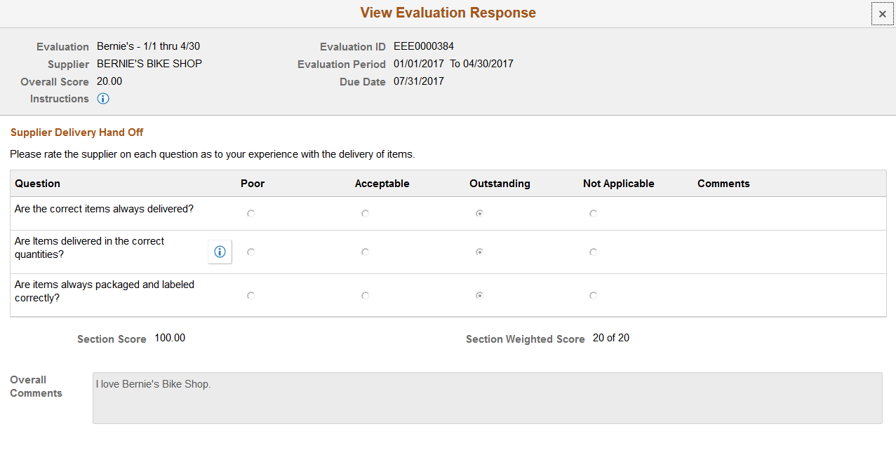Screen dimensions: 896x464
Task: Select Not Applicable for packaging and labeling question
Action: [x=593, y=295]
